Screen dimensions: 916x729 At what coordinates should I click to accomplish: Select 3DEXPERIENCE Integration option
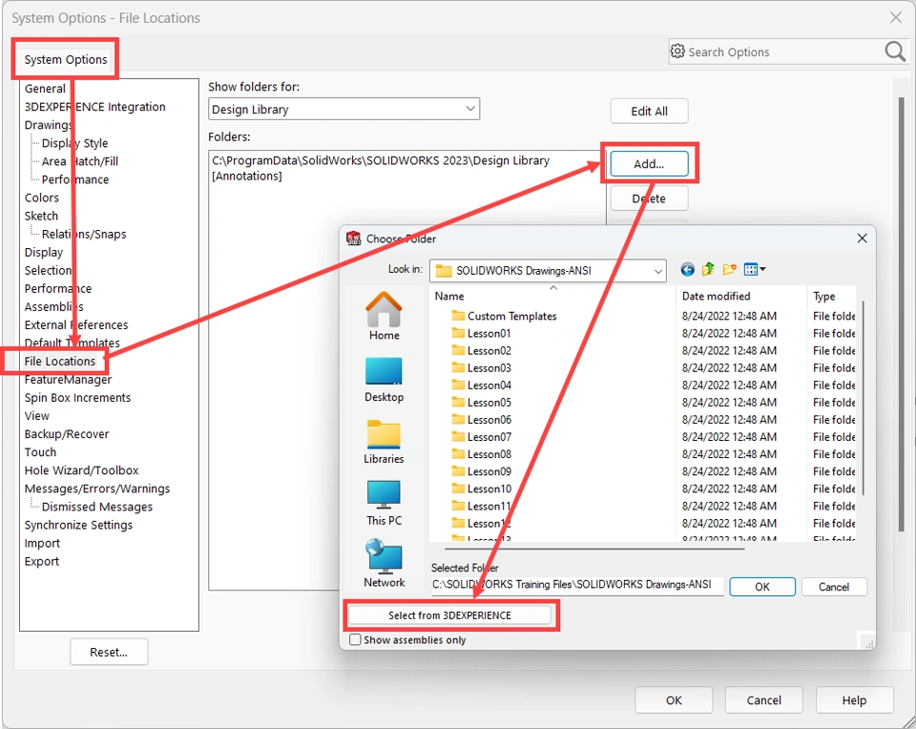[94, 107]
